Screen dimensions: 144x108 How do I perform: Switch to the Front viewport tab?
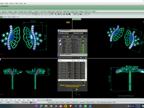(9, 17)
